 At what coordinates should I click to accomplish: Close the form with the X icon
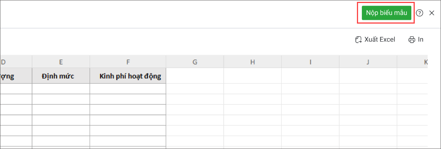pos(432,13)
